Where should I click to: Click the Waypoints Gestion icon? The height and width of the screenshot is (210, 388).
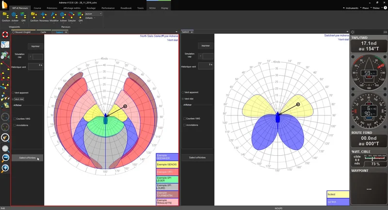[6, 16]
